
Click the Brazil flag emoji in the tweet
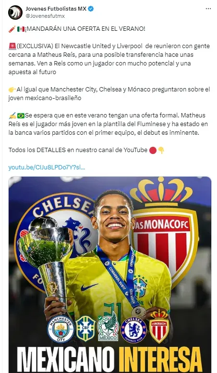[x=21, y=116]
